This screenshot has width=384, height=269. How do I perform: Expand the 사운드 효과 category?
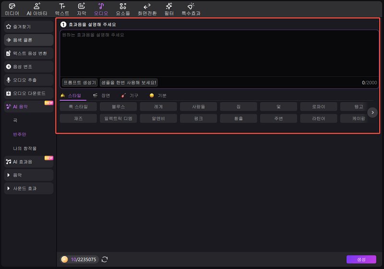pos(29,188)
